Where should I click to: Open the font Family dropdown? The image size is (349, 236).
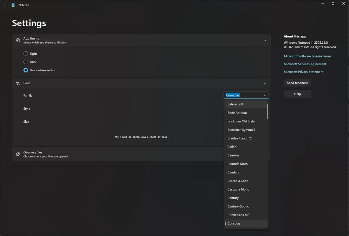tap(246, 95)
